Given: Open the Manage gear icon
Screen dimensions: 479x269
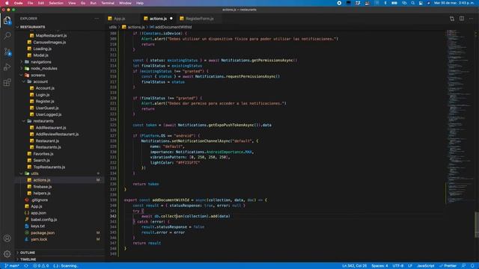Looking at the screenshot, I should [x=7, y=253].
